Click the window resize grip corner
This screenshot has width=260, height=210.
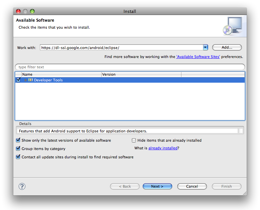click(245, 193)
